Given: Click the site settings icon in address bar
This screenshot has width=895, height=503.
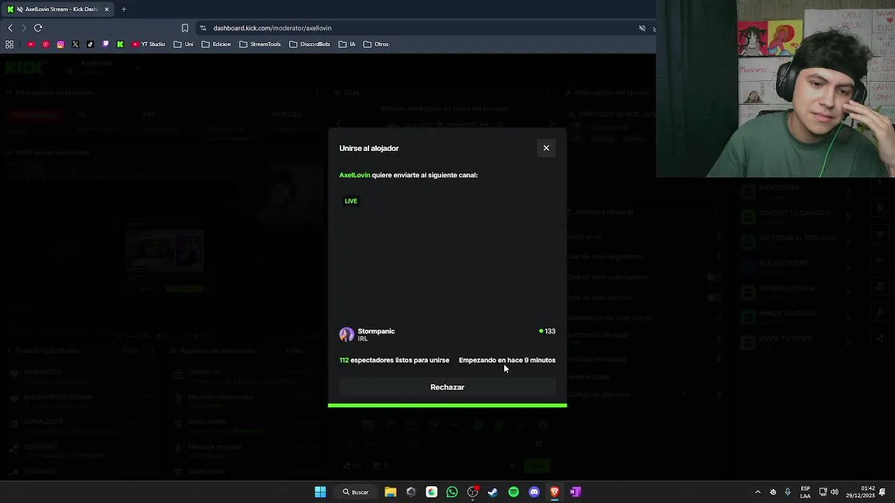Looking at the screenshot, I should (x=203, y=28).
